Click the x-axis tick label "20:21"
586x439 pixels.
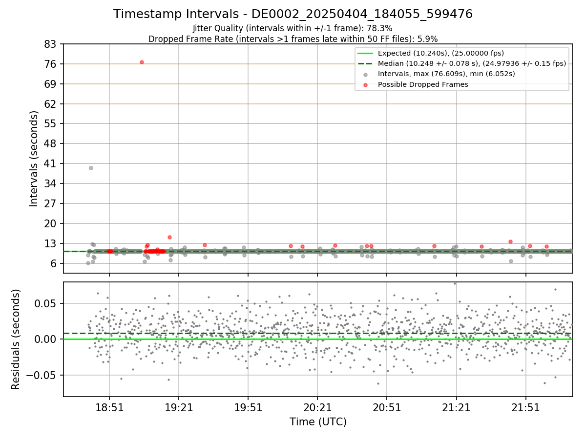(317, 408)
